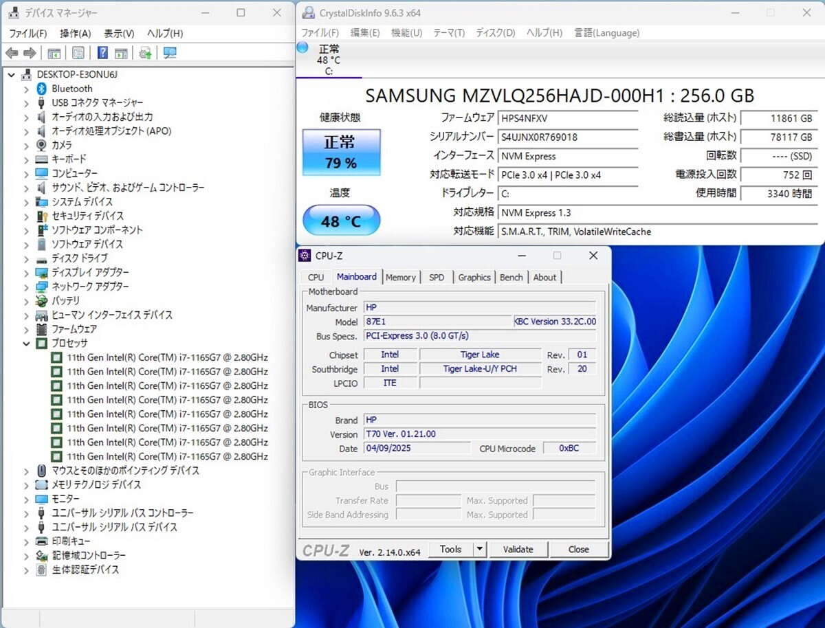Switch to the About tab in CPU-Z
The width and height of the screenshot is (825, 628).
pyautogui.click(x=545, y=277)
